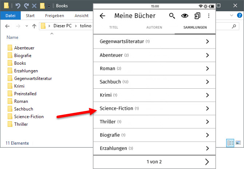Switch Explorer to details view

pos(230,143)
